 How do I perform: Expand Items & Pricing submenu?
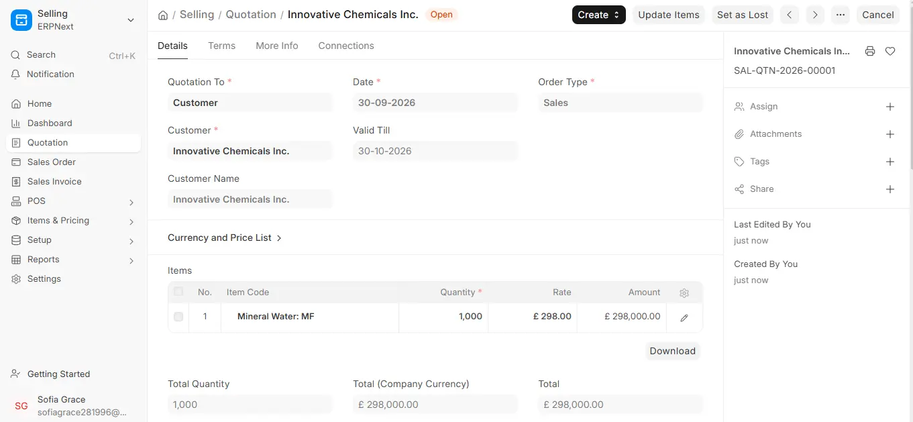coord(131,221)
